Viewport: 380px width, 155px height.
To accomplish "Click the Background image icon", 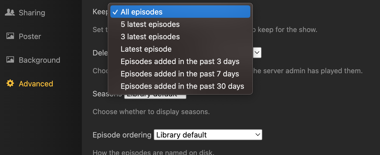I will 10,60.
